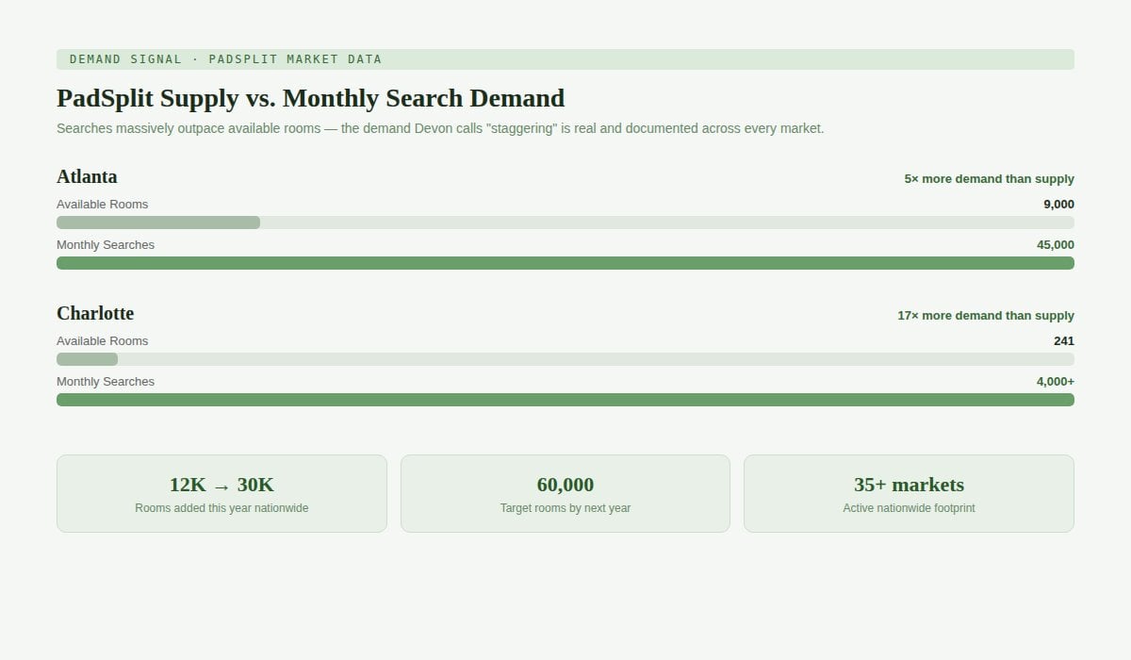Image resolution: width=1131 pixels, height=660 pixels.
Task: Open the 60,000 target rooms card
Action: pos(565,494)
